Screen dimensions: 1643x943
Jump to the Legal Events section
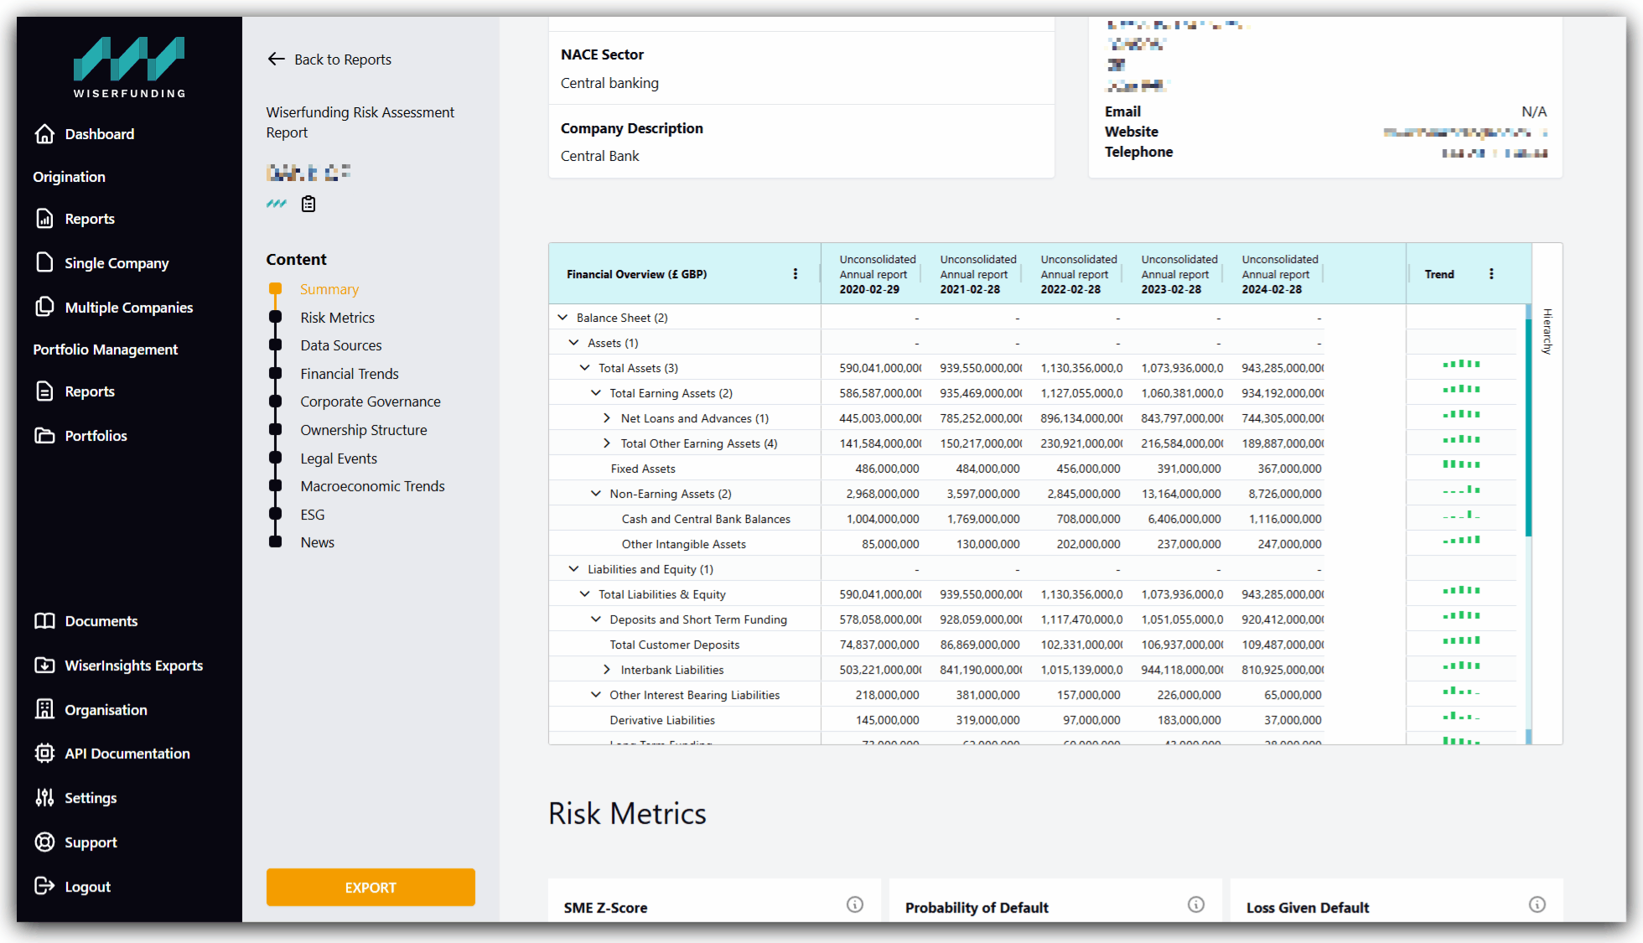point(339,459)
